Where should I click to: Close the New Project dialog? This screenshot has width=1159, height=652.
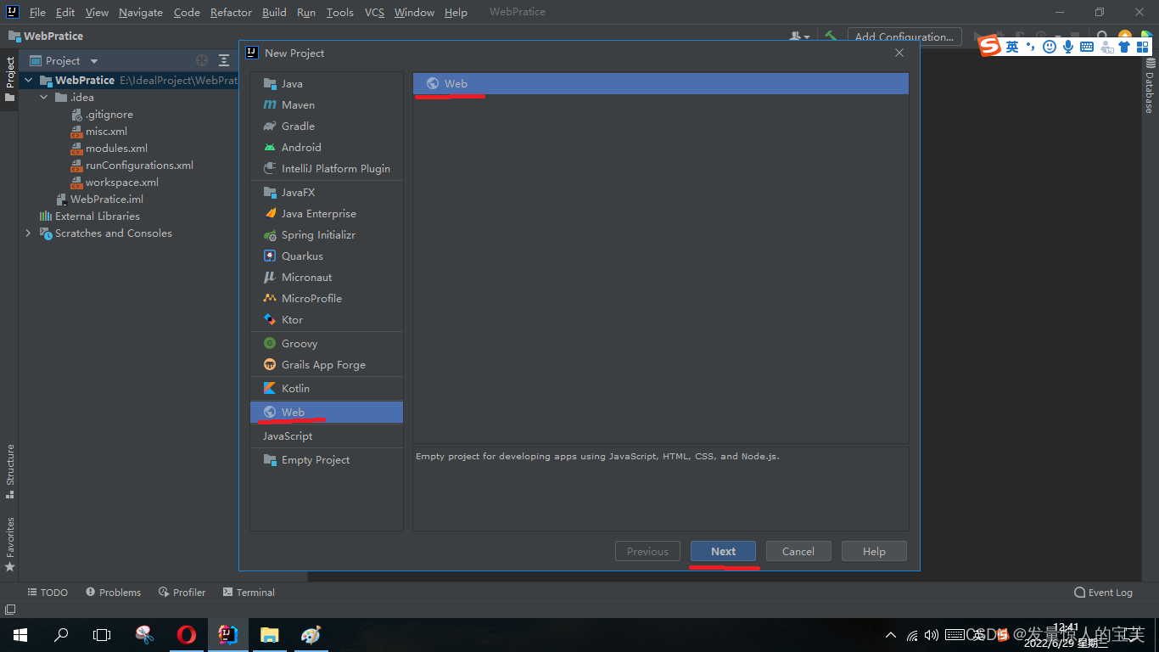coord(899,53)
